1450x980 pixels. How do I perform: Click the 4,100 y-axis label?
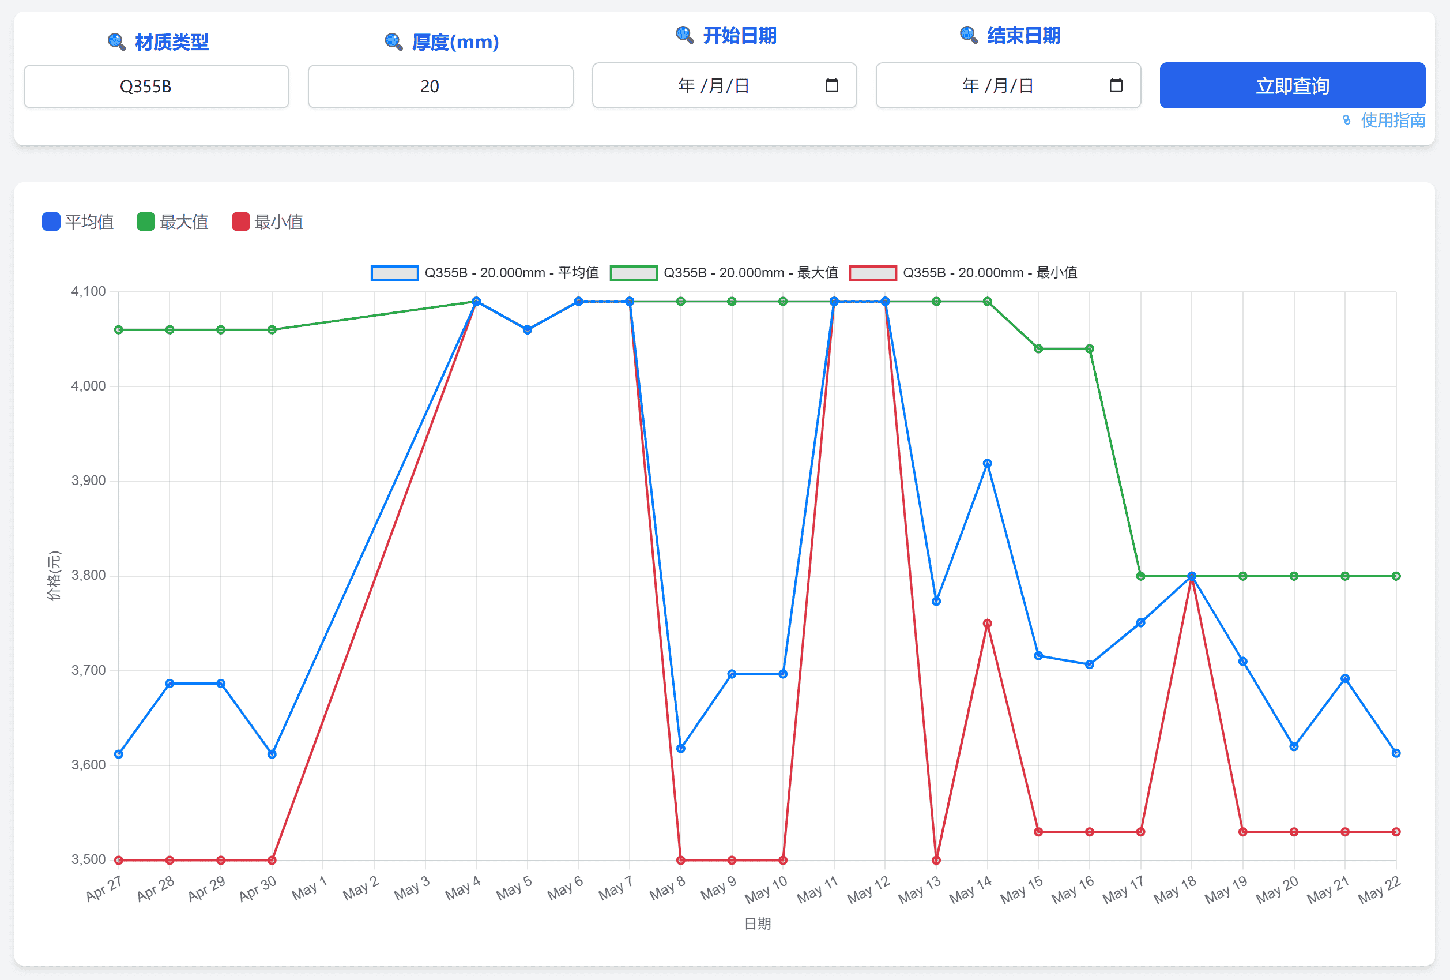click(x=88, y=291)
